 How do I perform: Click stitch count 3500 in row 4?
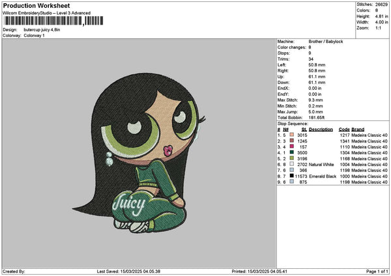[x=302, y=153]
